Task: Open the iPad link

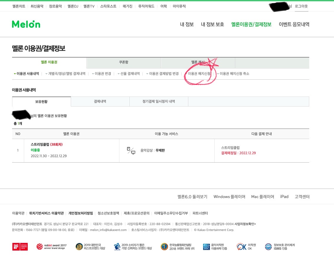Action: 284,197
